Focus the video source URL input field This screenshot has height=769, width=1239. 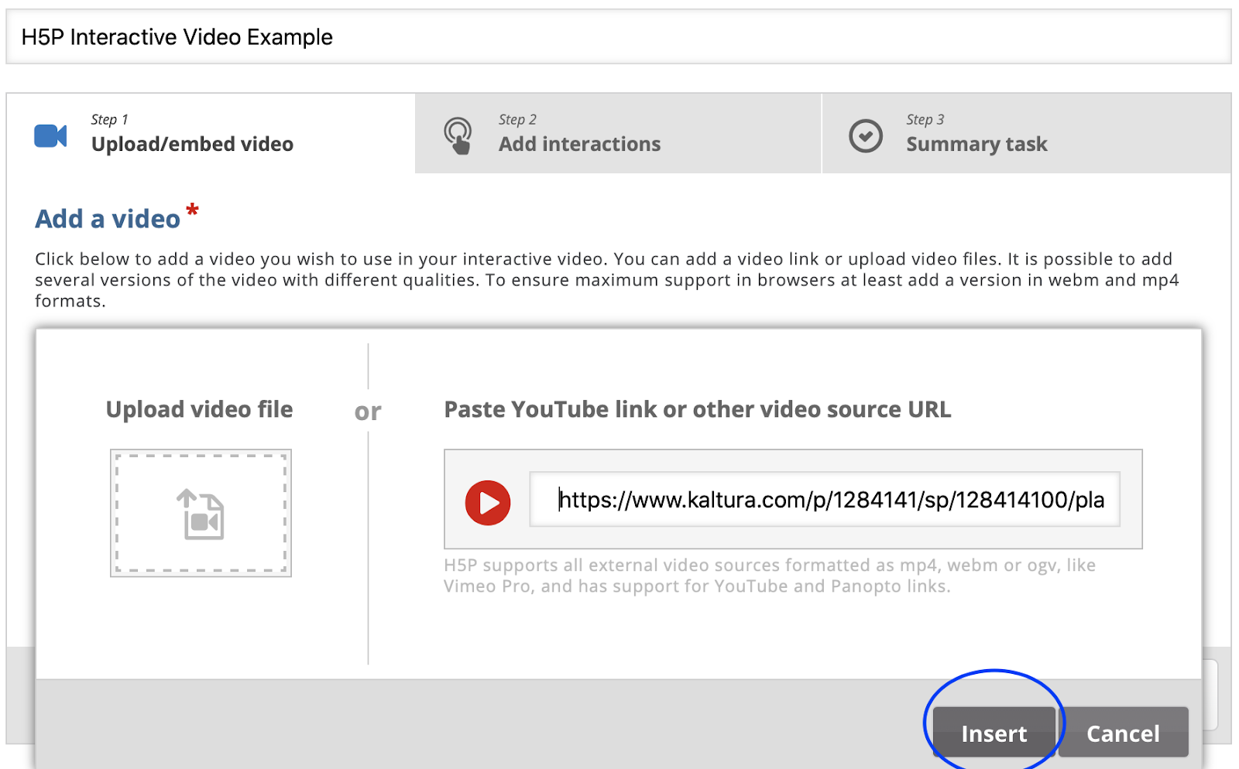825,500
